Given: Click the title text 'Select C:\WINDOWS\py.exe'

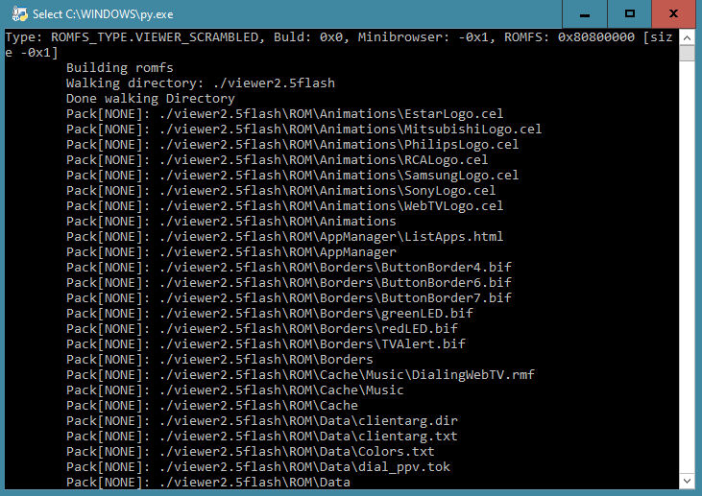Looking at the screenshot, I should tap(103, 14).
